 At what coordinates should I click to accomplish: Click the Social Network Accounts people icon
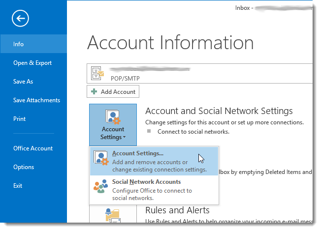tap(100, 186)
